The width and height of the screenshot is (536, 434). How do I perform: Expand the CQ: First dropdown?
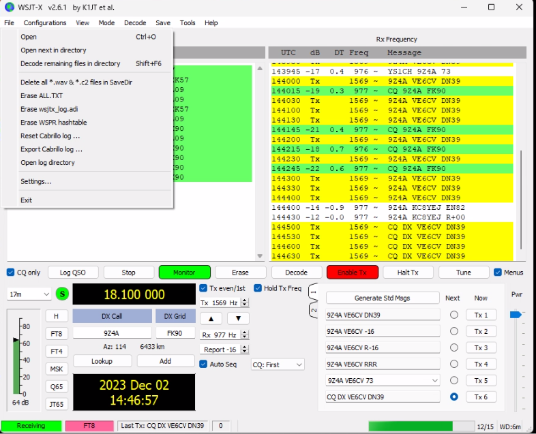tap(278, 365)
